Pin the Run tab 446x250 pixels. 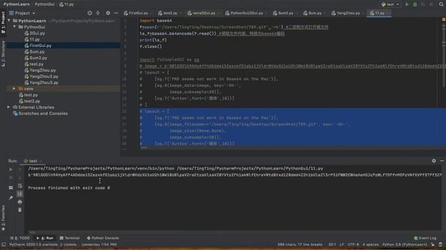11,198
